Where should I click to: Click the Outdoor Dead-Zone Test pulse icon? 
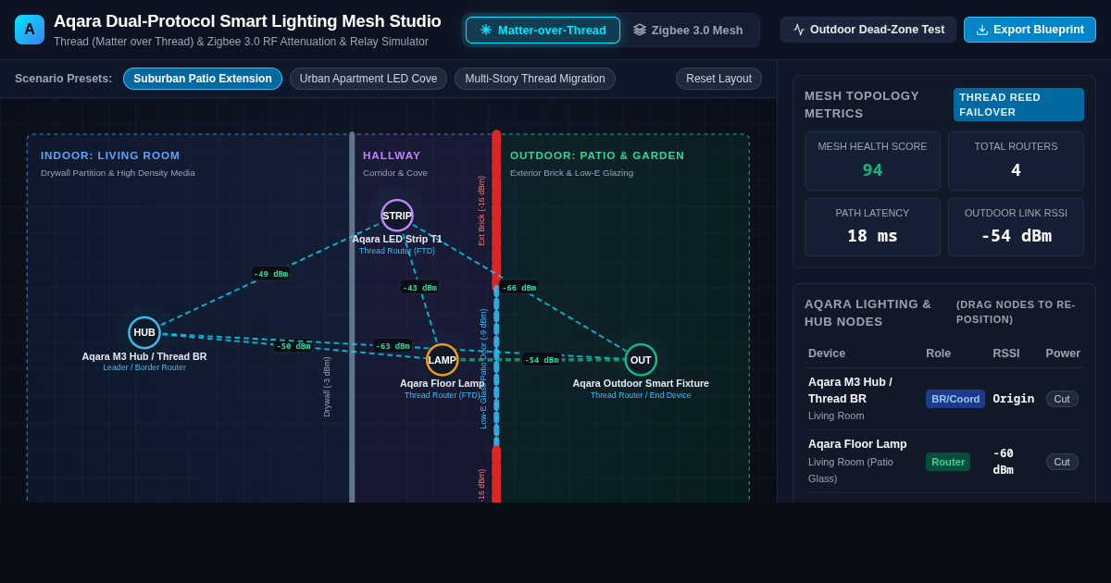(799, 30)
